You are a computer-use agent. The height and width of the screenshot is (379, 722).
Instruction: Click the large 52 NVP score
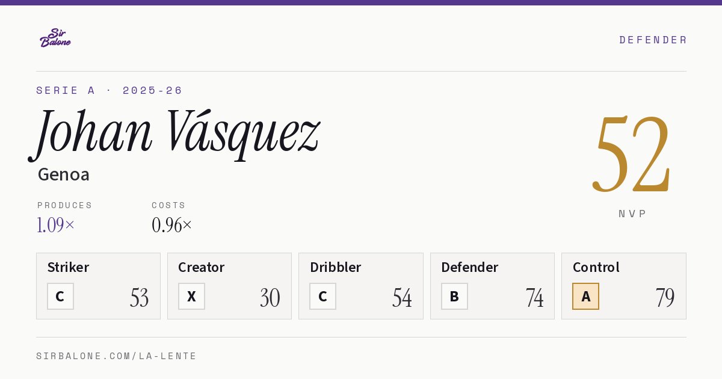(x=632, y=153)
